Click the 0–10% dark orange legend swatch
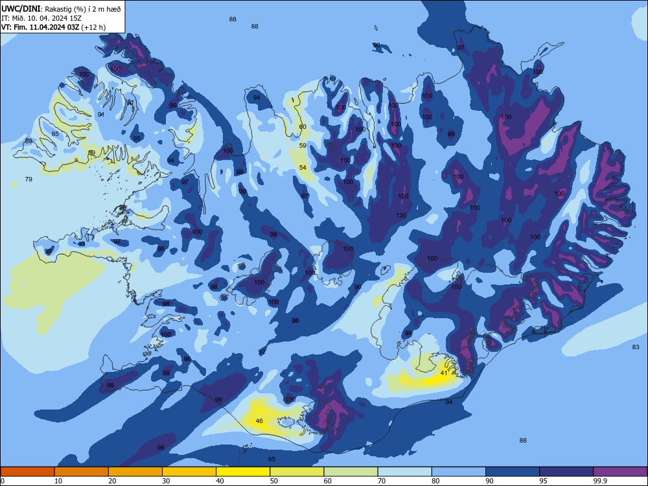The width and height of the screenshot is (648, 486). coord(27,472)
